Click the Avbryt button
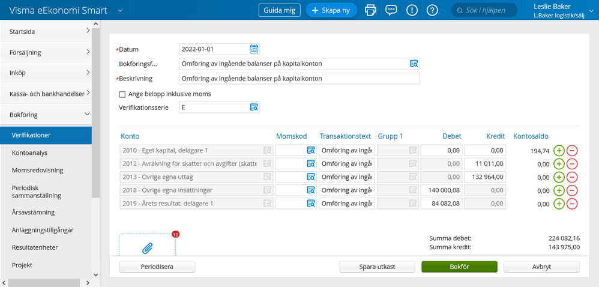Image resolution: width=599 pixels, height=287 pixels. [x=541, y=267]
